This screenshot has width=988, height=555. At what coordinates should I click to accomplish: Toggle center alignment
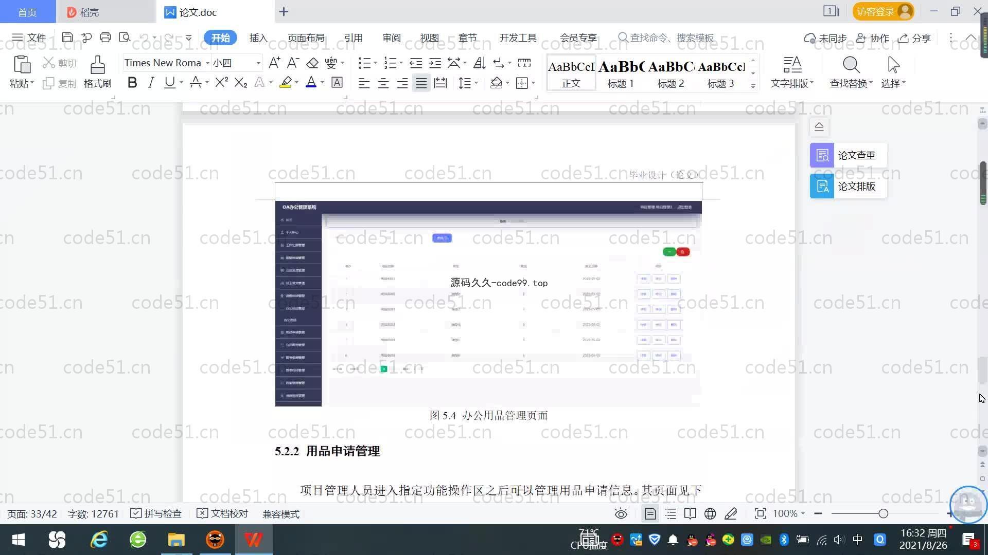[383, 82]
